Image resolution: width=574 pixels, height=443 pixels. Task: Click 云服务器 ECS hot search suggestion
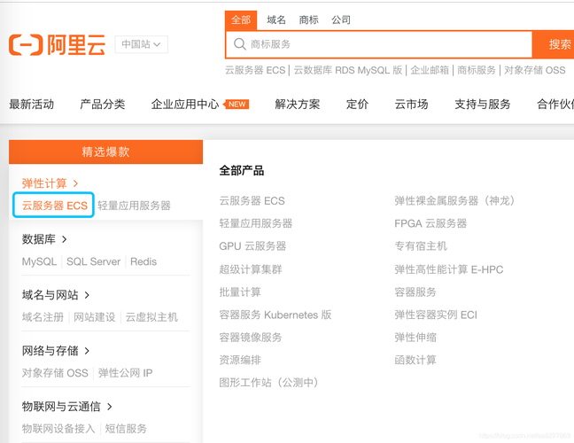[x=255, y=70]
